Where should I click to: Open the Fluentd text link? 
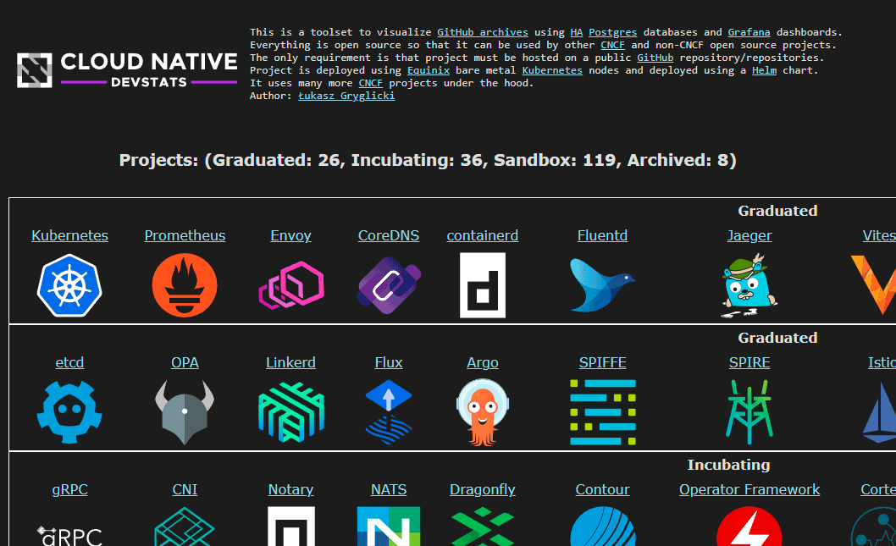point(602,235)
